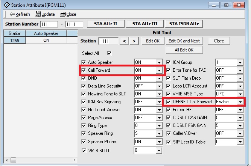Uncheck the Select All checkbox

coord(109,53)
